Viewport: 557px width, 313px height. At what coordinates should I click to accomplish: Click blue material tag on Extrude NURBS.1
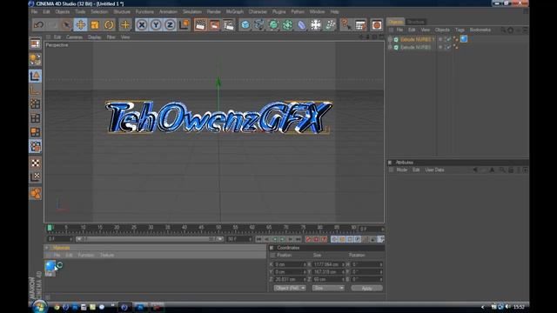(464, 39)
